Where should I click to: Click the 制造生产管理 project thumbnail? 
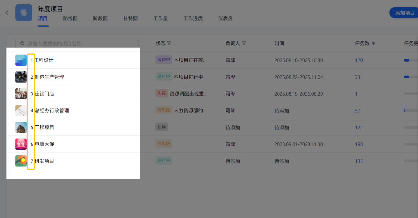point(21,77)
